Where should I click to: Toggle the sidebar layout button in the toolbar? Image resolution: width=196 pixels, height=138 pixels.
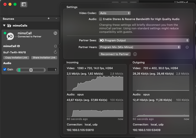point(23,4)
